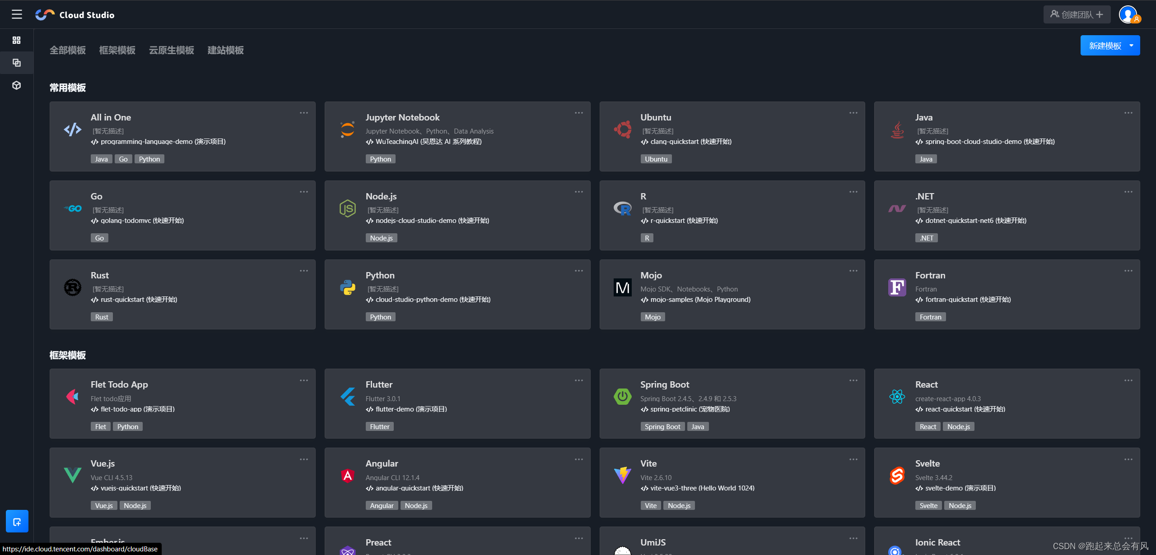1156x555 pixels.
Task: Open more options on All in One card
Action: (304, 113)
